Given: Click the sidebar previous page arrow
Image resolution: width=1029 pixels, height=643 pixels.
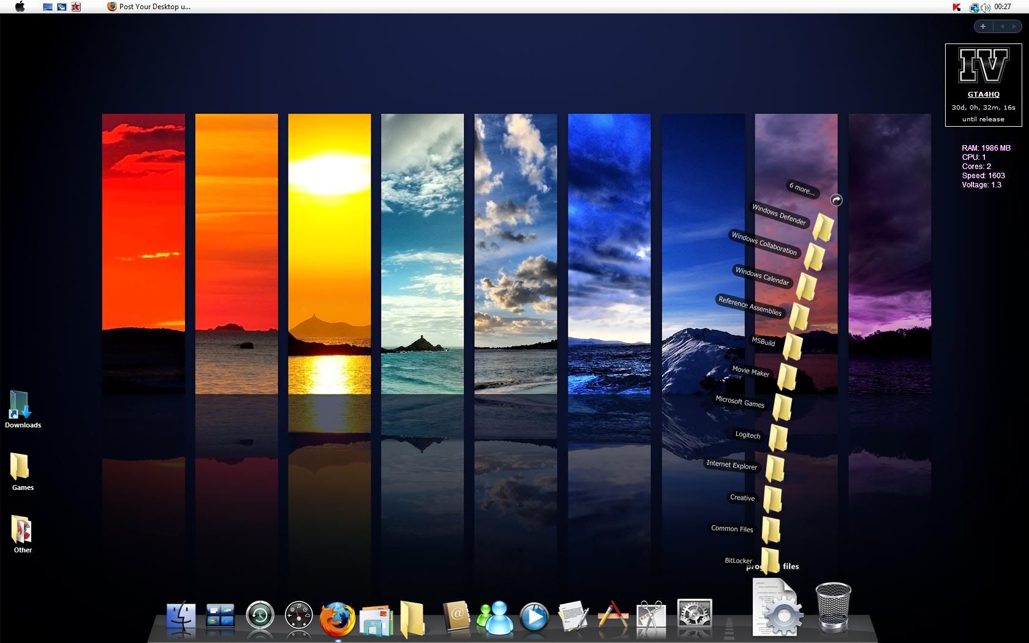Looking at the screenshot, I should click(1002, 26).
